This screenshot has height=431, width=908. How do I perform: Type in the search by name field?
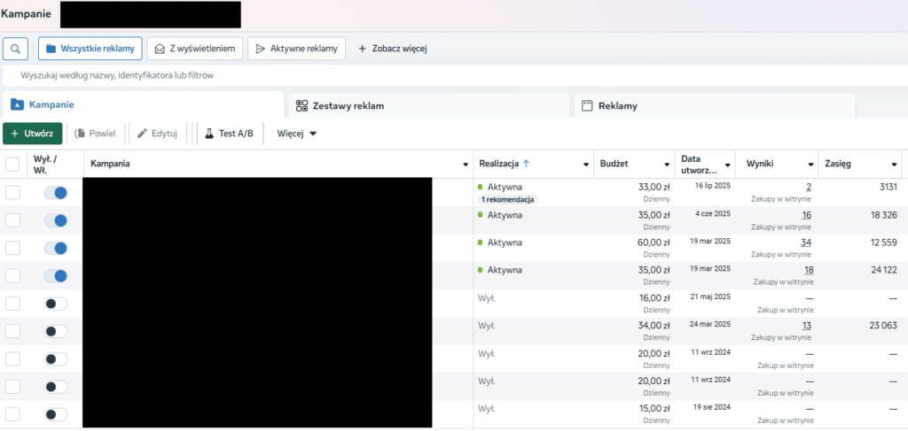coord(266,76)
